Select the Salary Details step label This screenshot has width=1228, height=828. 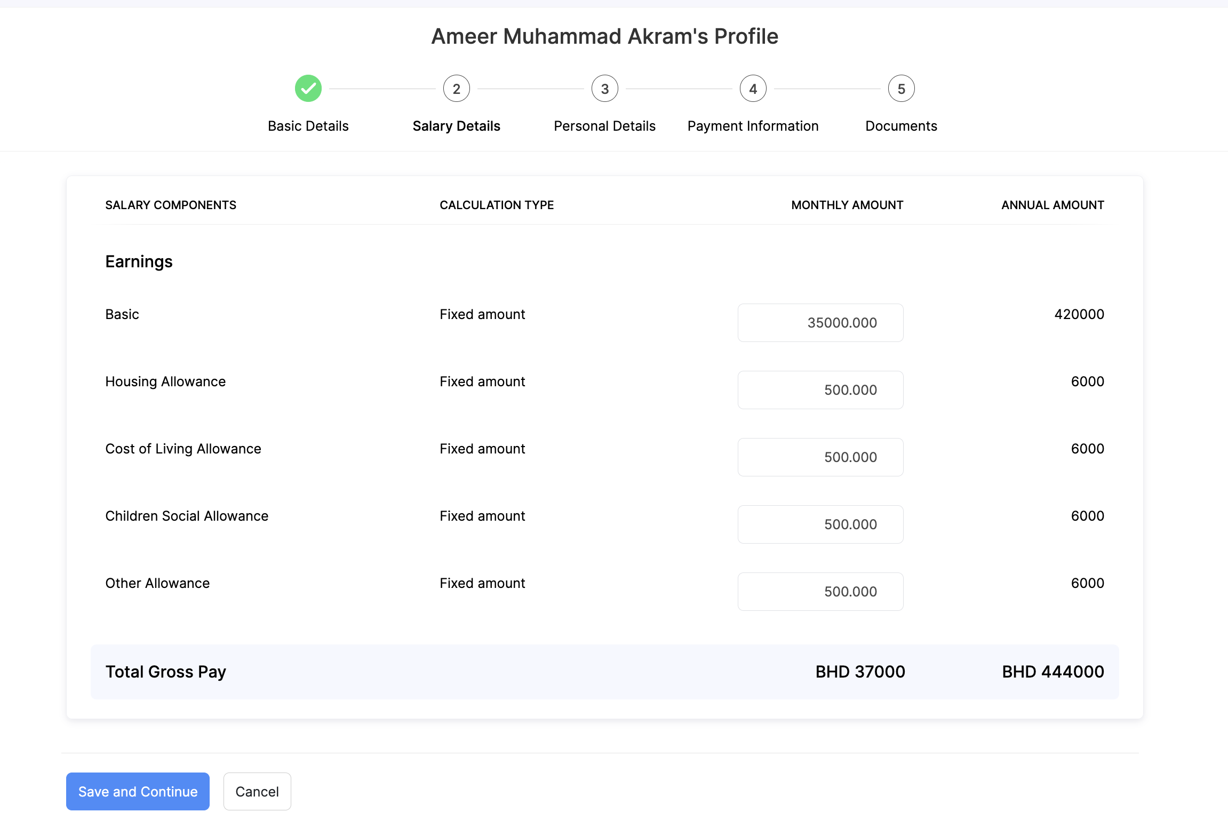tap(457, 126)
